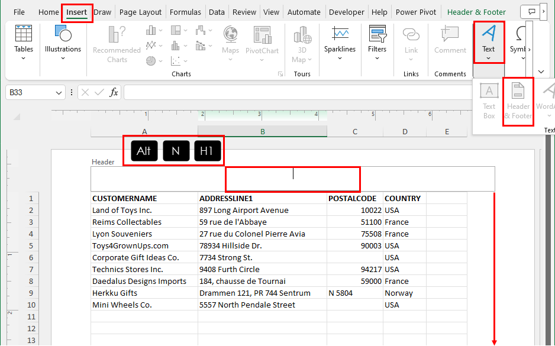Collapse the ribbon using the chevron

click(x=541, y=72)
